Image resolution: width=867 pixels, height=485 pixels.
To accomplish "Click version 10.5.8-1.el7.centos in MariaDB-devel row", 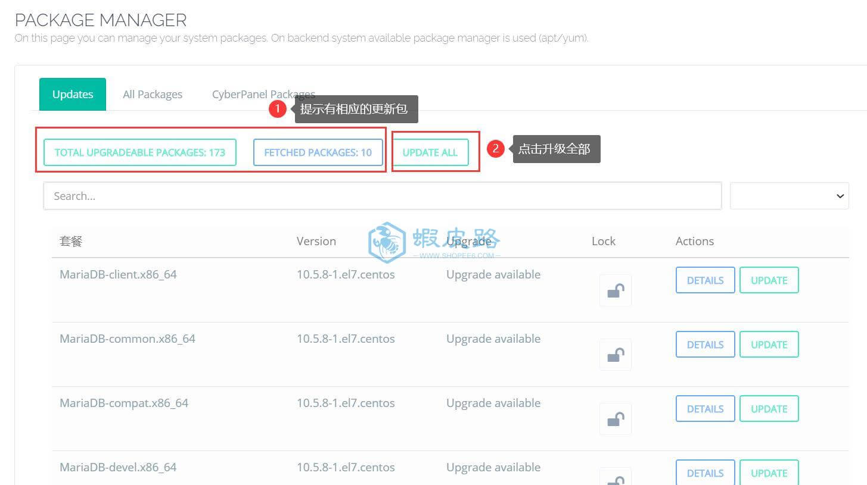I will (346, 467).
